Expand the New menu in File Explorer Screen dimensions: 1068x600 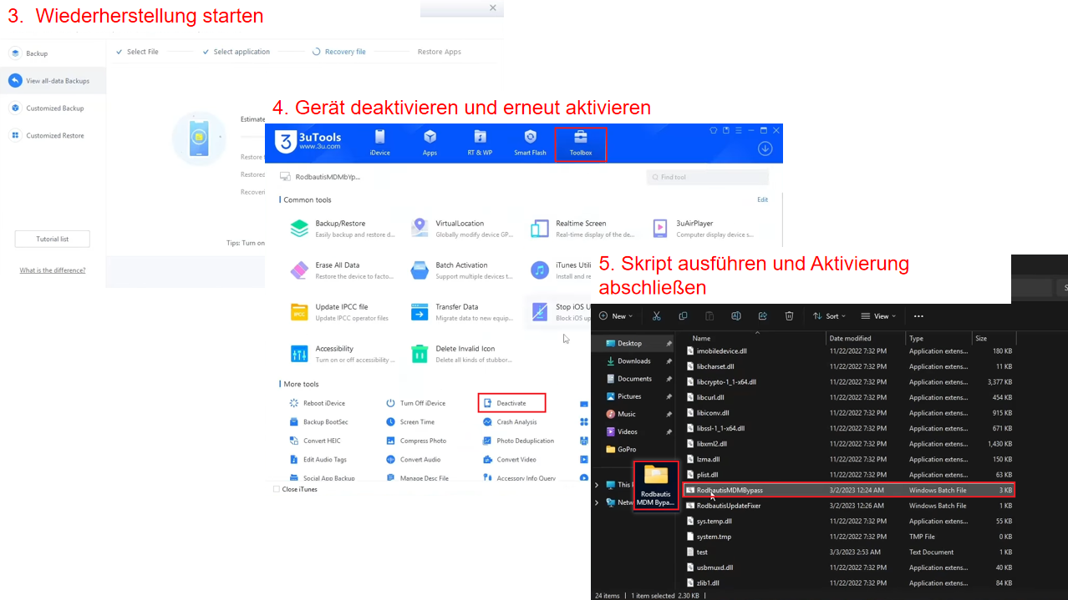tap(617, 315)
